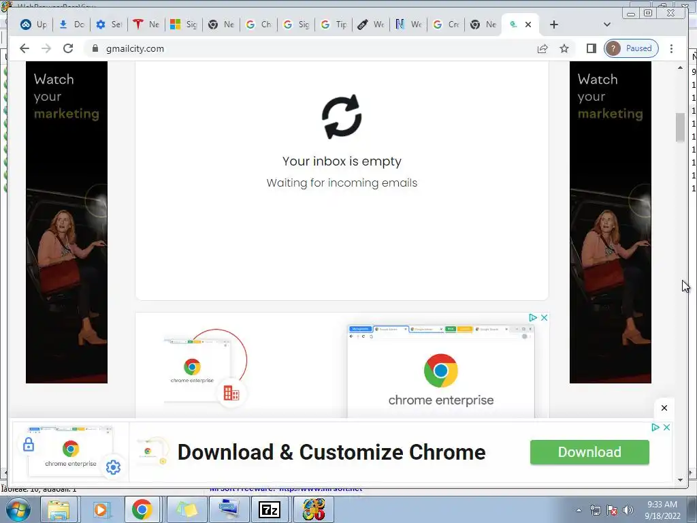Screen dimensions: 697x523
Task: Click 'Download & Customize Chrome' ad text
Action: pyautogui.click(x=331, y=452)
